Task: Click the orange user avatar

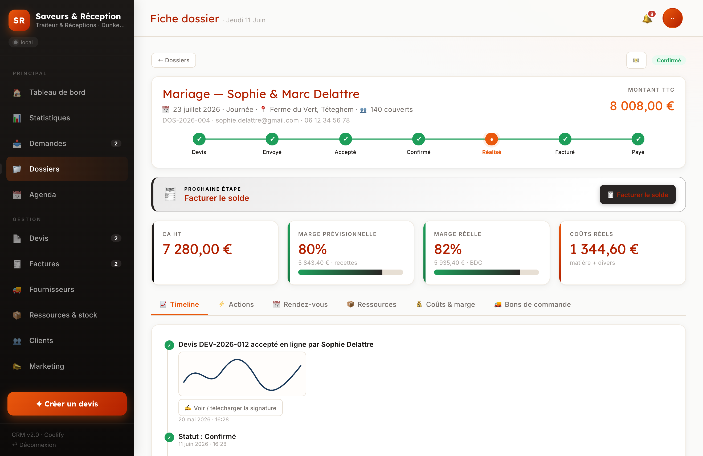Action: pos(672,18)
